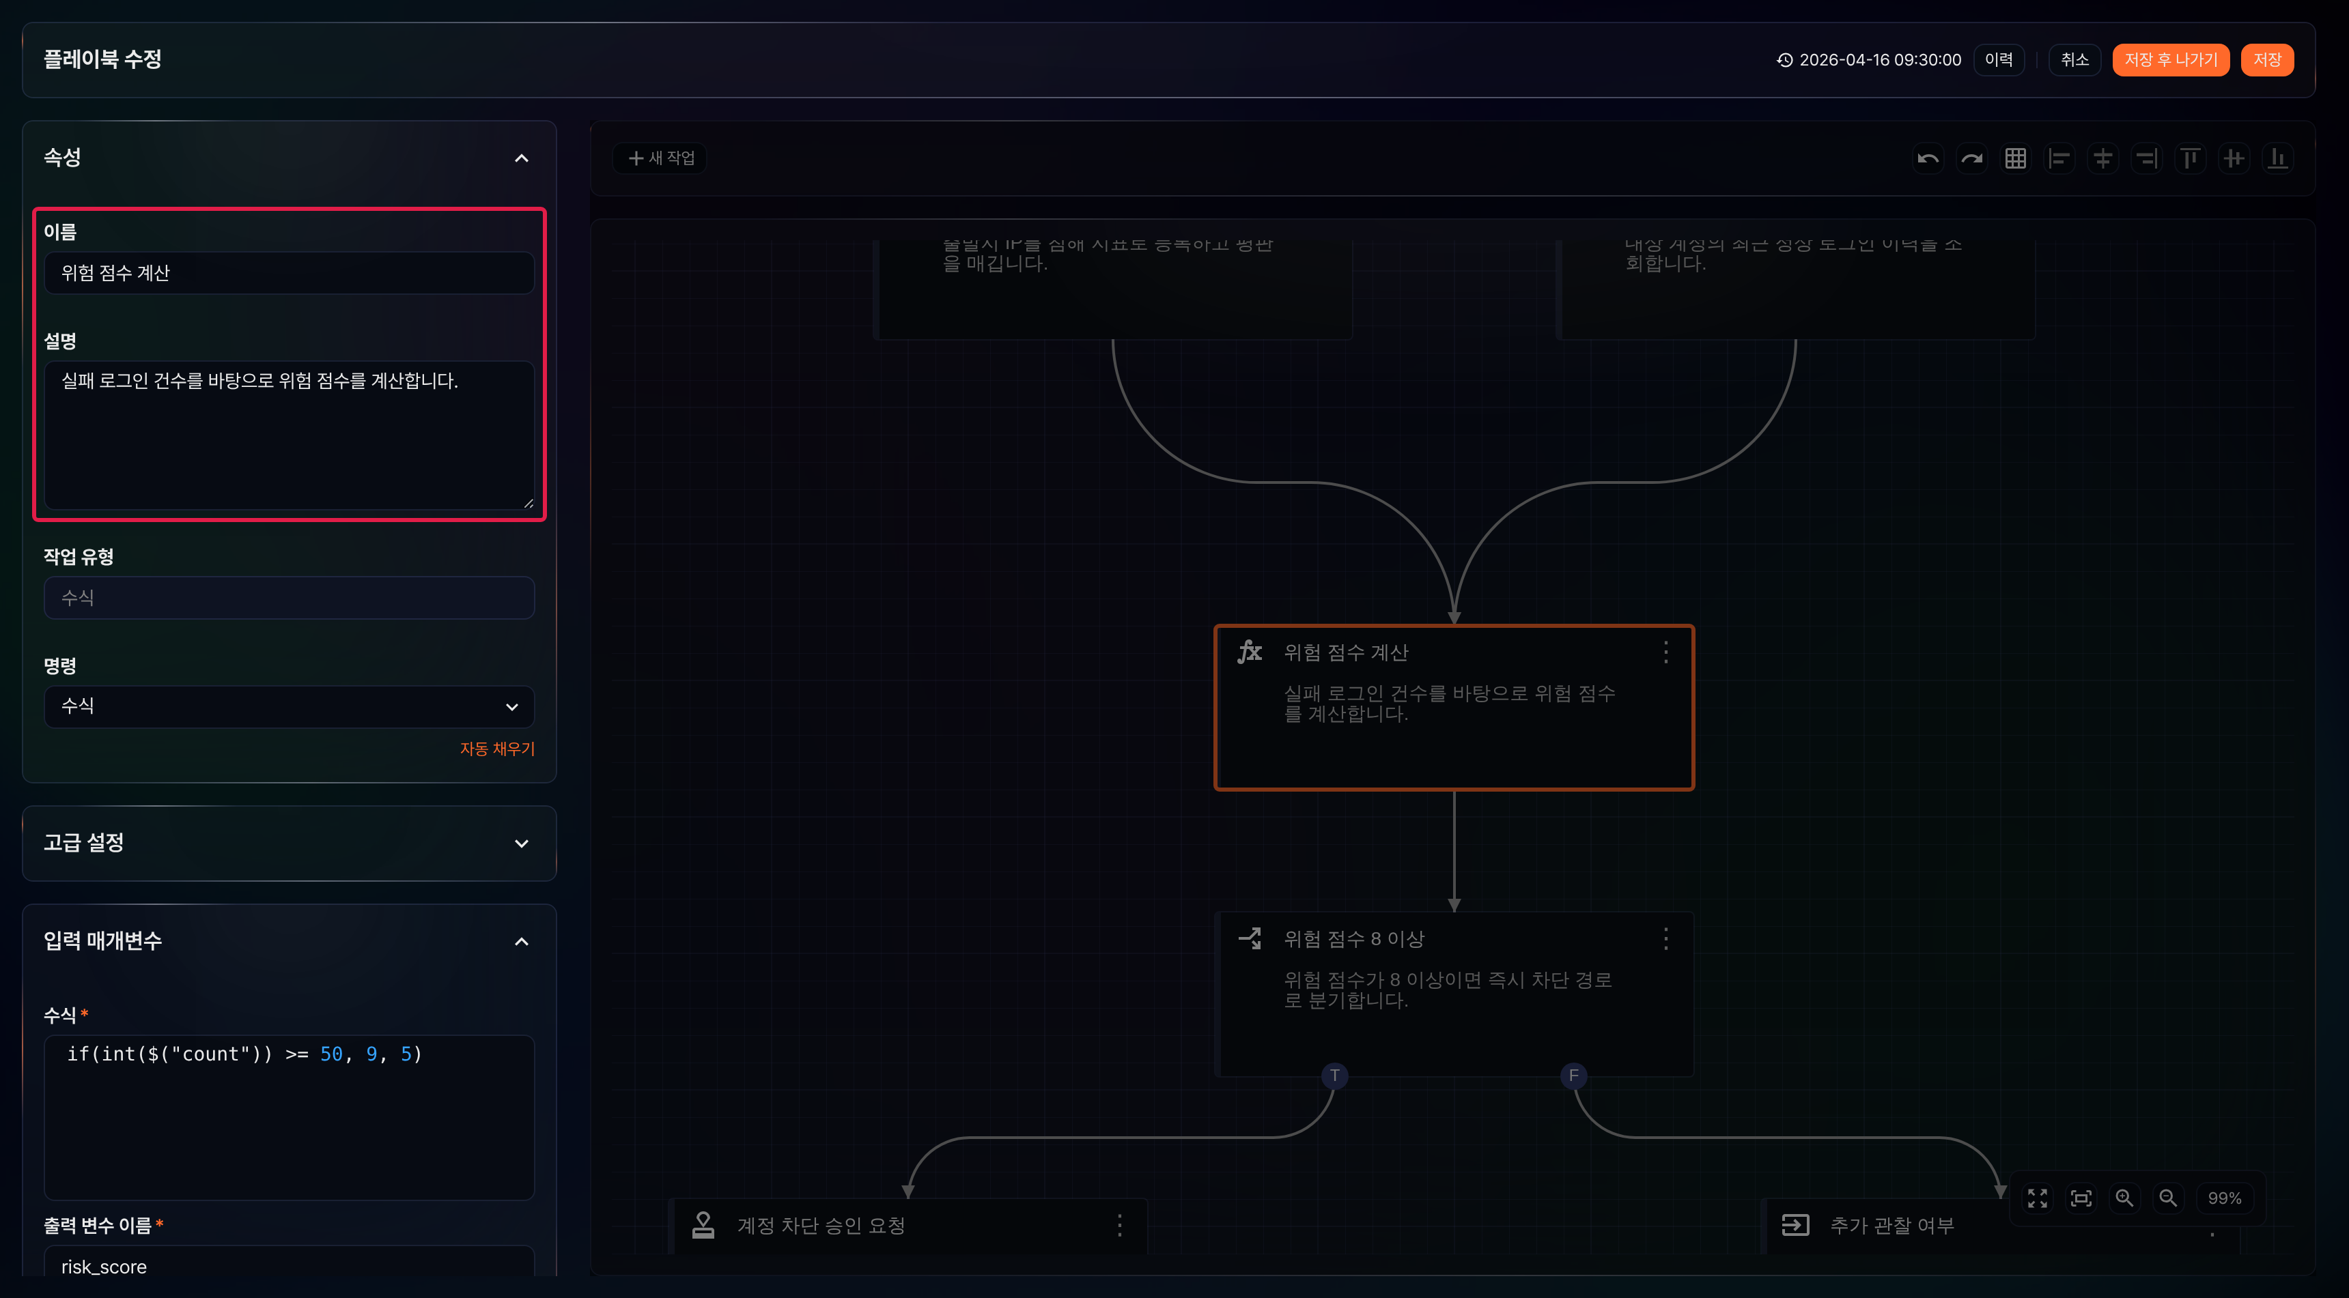
Task: Click the F branch connector
Action: click(1574, 1076)
